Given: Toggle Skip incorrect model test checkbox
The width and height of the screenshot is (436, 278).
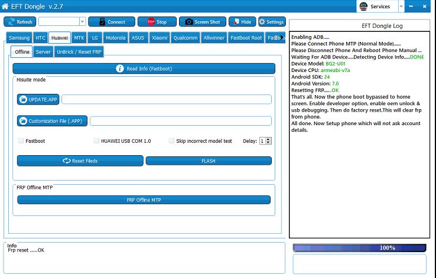Looking at the screenshot, I should [171, 141].
